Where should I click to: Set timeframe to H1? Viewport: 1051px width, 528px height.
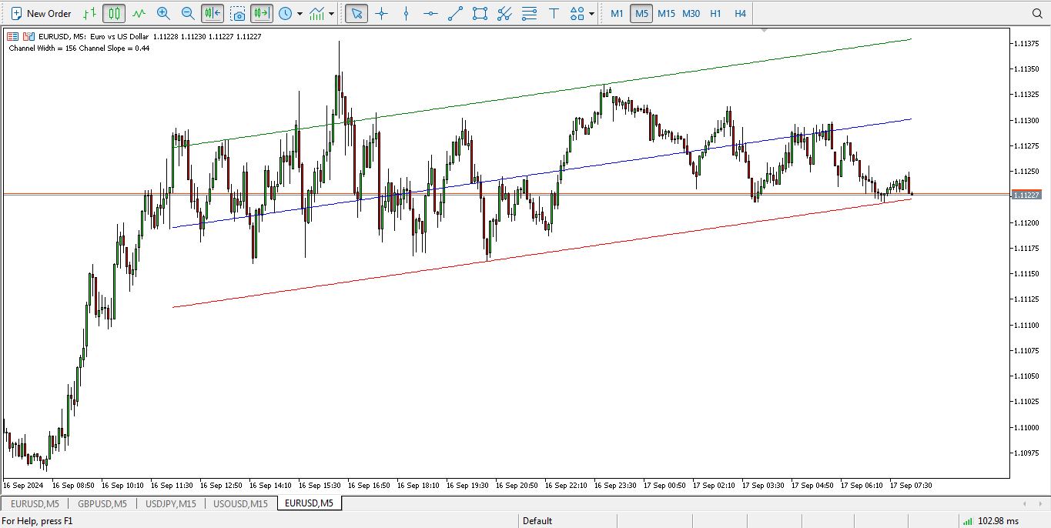point(715,13)
